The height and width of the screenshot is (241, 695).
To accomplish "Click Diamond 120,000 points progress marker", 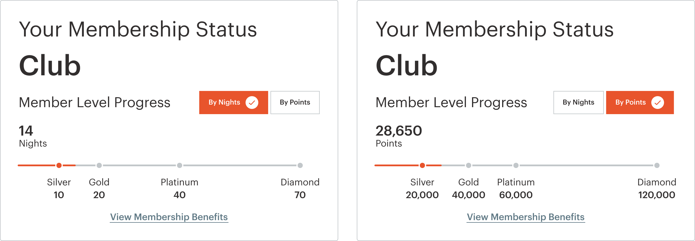I will 657,165.
